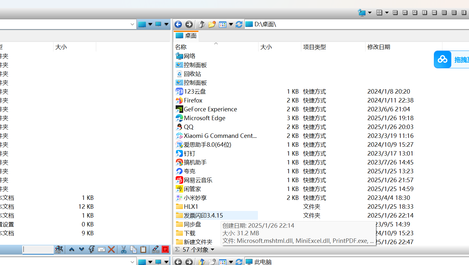This screenshot has width=469, height=265.
Task: Open dropdown arrow next to network computer icon
Action: [370, 13]
